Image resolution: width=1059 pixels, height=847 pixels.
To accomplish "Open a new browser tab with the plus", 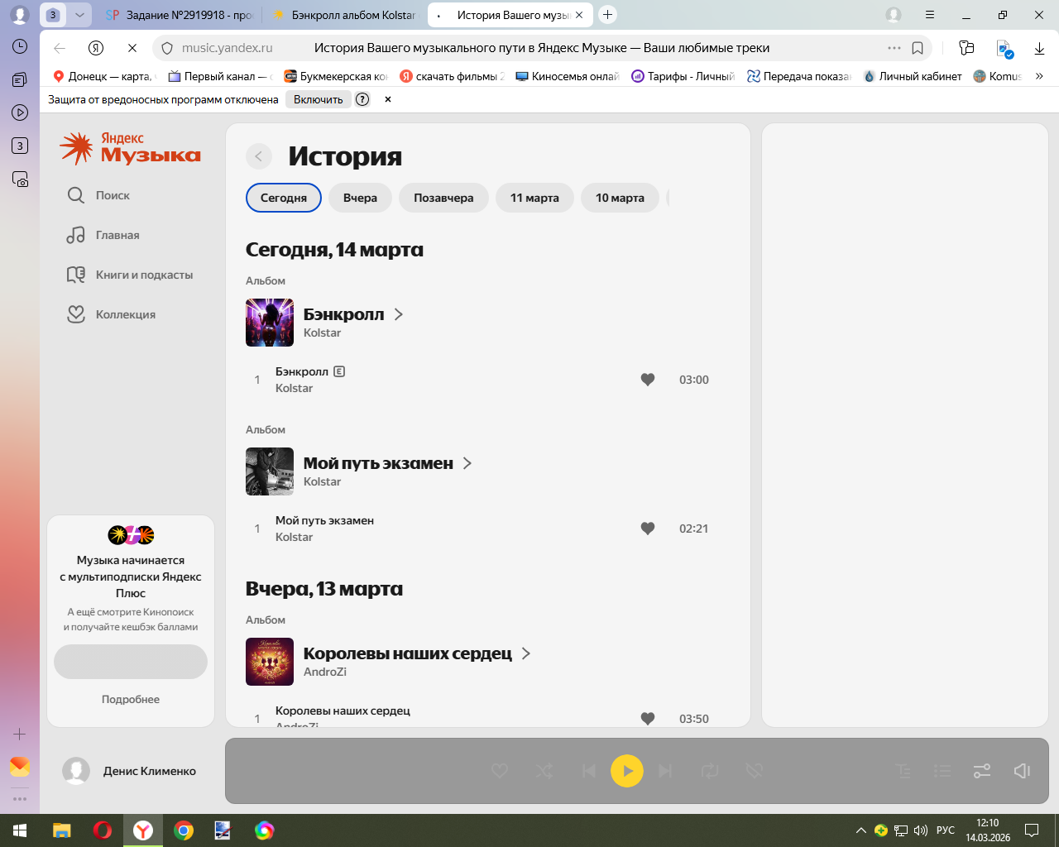I will coord(608,14).
